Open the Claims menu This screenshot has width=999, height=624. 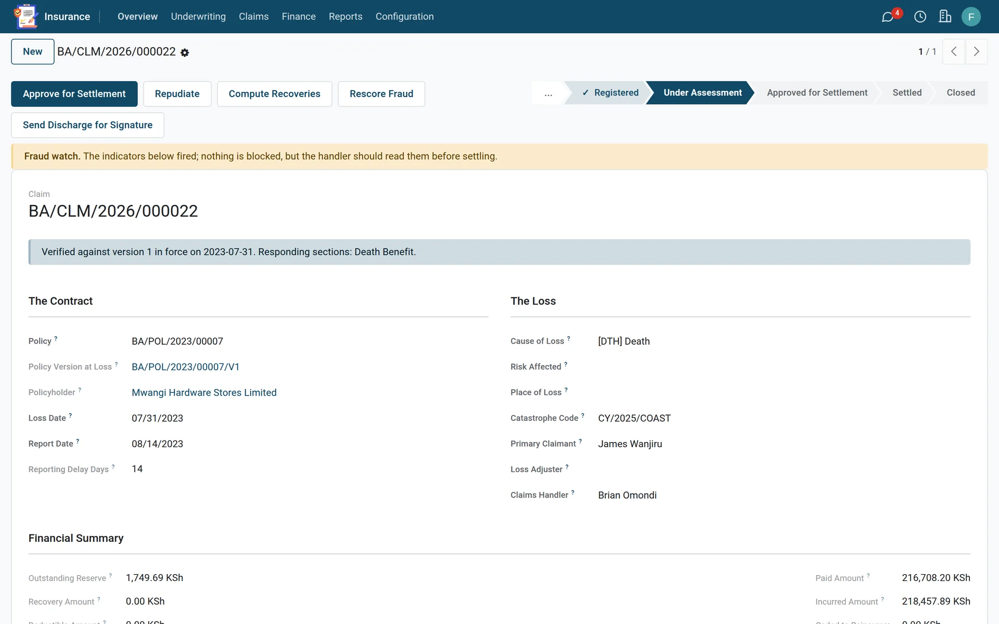point(254,17)
